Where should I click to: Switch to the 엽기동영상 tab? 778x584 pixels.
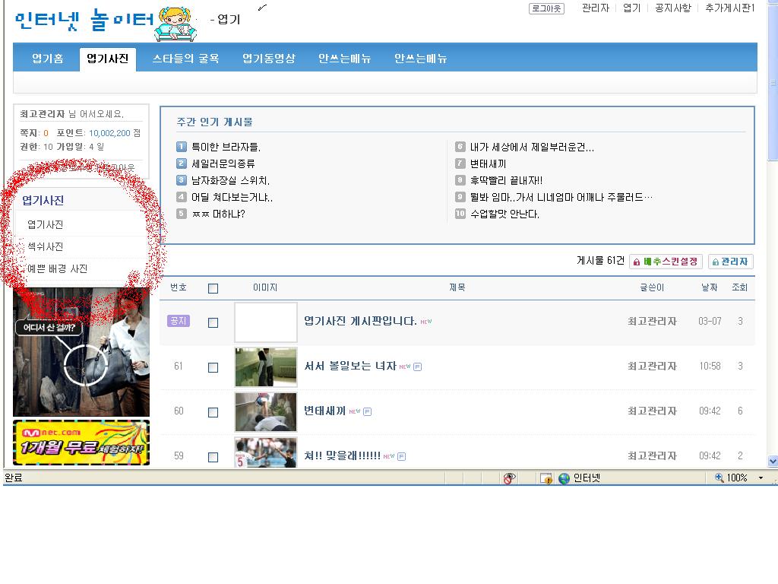[268, 59]
